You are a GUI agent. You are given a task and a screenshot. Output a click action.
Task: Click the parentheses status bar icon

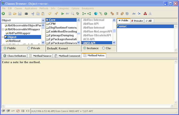(x=28, y=111)
